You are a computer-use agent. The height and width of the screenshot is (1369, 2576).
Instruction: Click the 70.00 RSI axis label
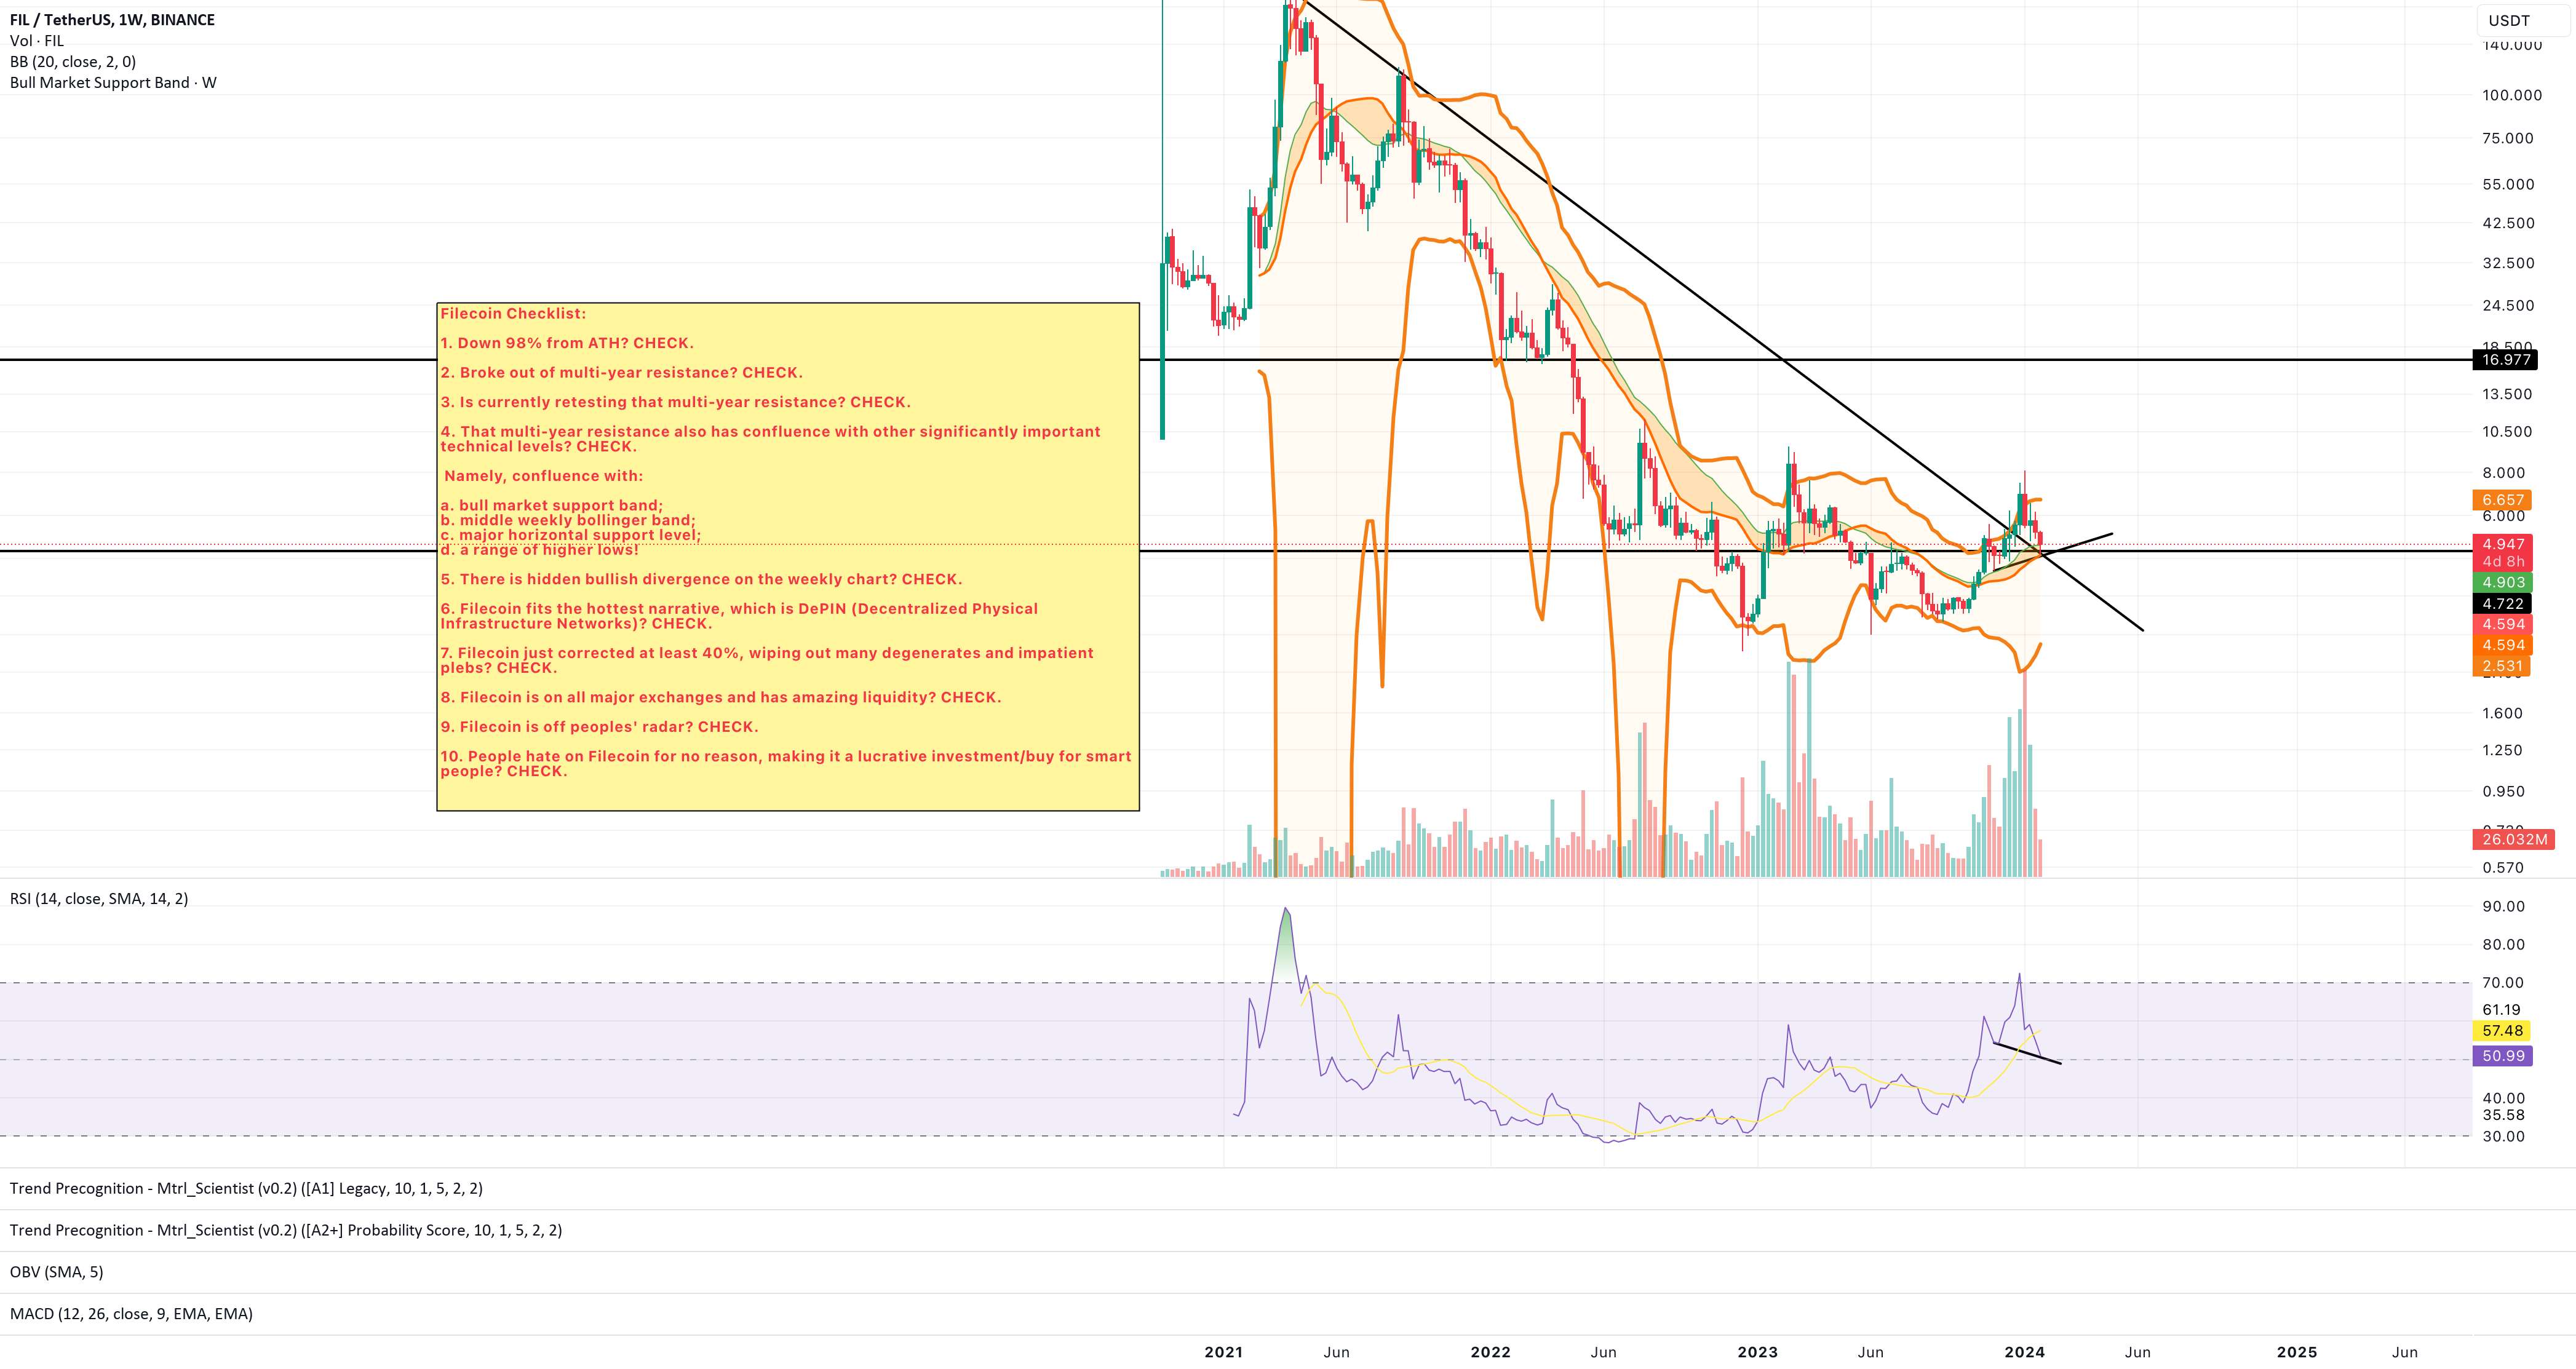2503,983
